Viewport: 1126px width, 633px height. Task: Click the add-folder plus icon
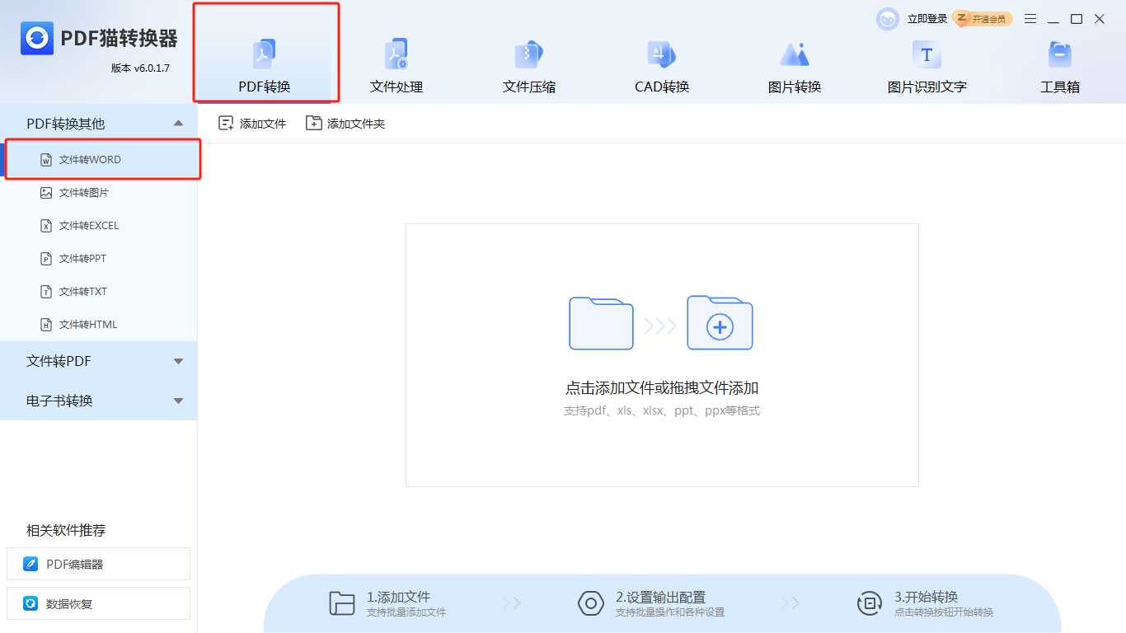pos(720,323)
